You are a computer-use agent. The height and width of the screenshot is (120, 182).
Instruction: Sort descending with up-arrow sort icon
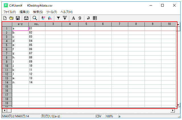point(50,18)
